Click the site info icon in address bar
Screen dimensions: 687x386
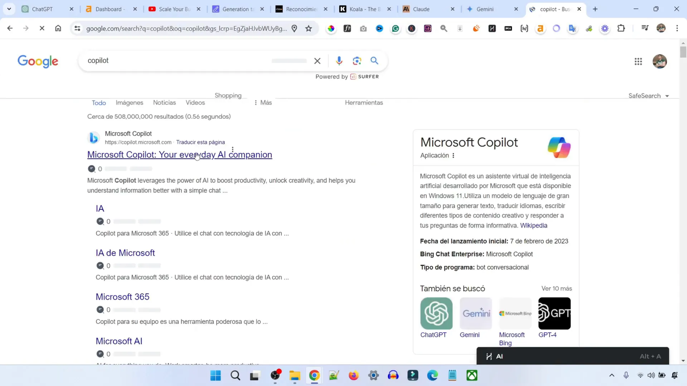click(77, 28)
